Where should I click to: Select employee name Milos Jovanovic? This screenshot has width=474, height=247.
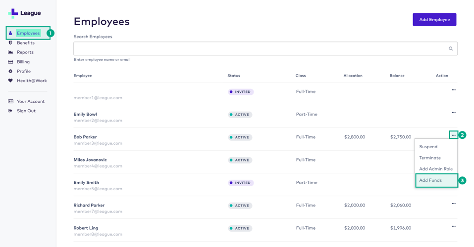90,160
